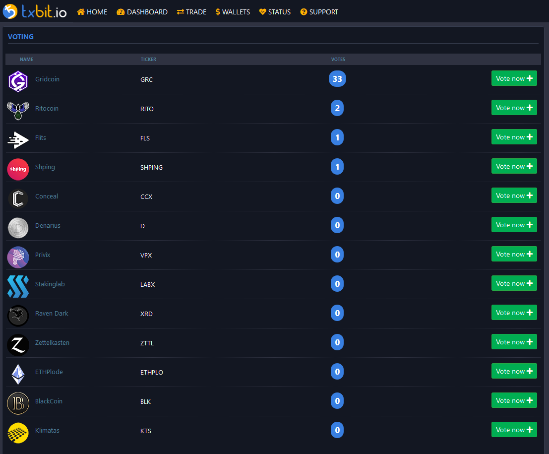
Task: Cast a vote for Privix
Action: (x=514, y=254)
